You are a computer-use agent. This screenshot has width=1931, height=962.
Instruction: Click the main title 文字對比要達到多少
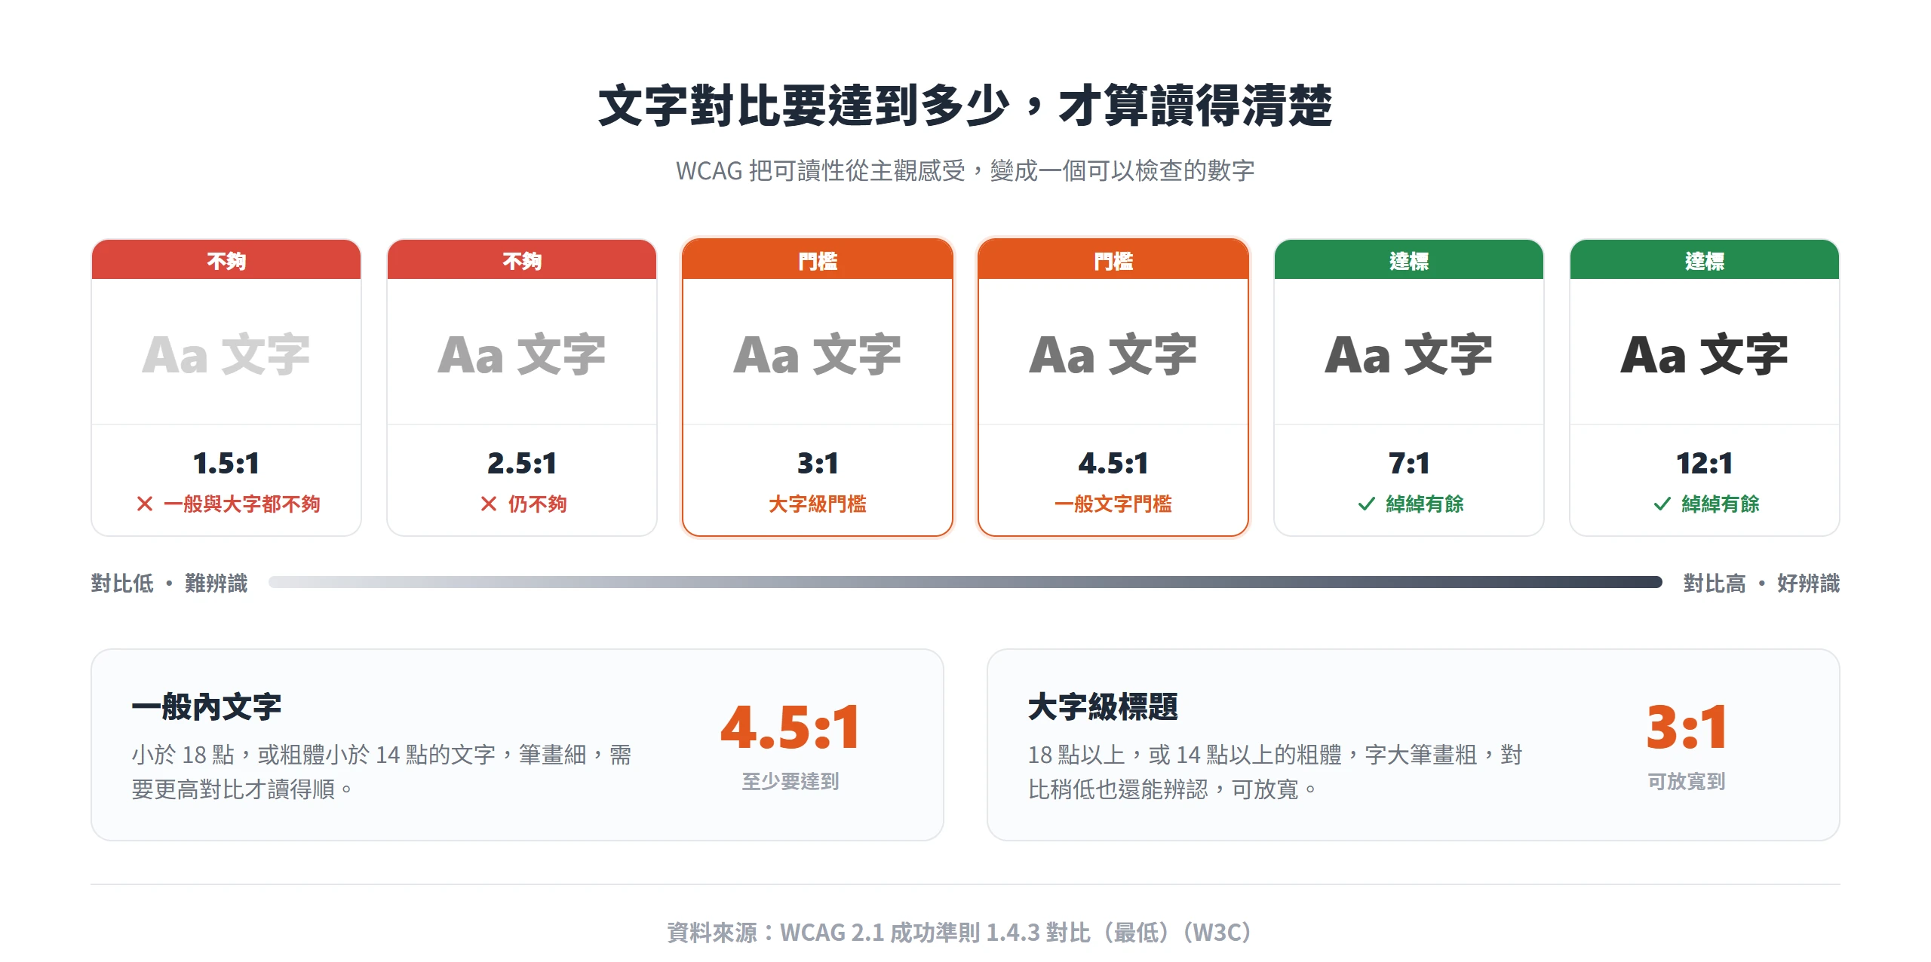(965, 106)
